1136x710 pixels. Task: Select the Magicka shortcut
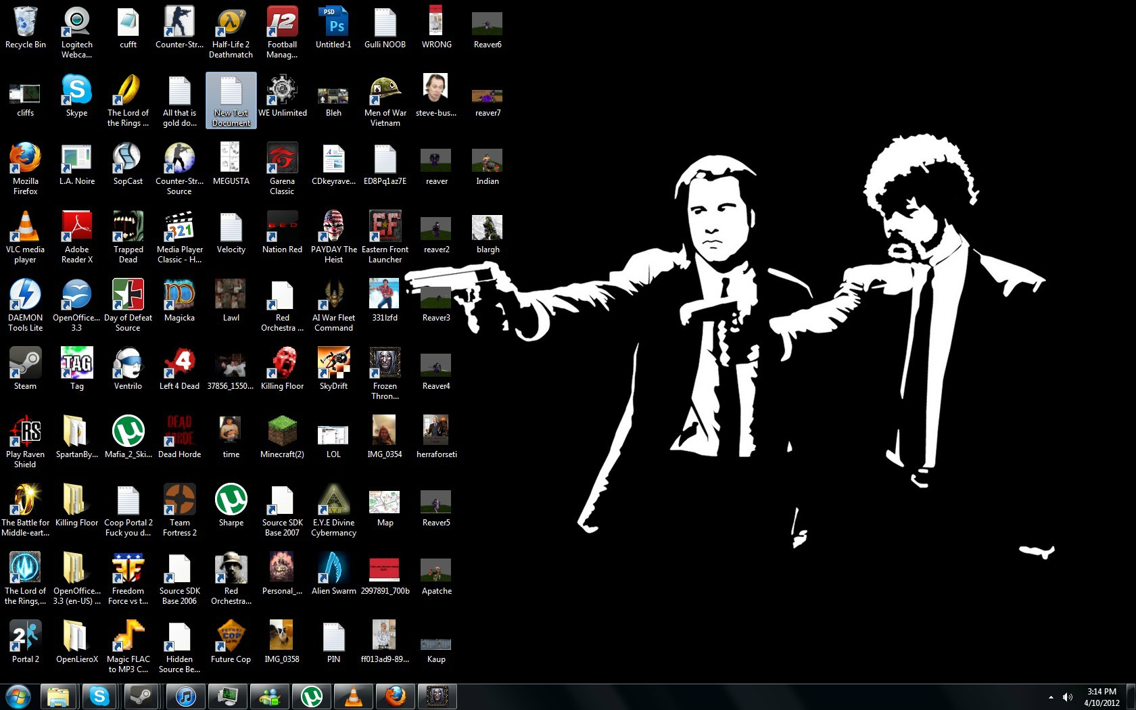coord(179,302)
